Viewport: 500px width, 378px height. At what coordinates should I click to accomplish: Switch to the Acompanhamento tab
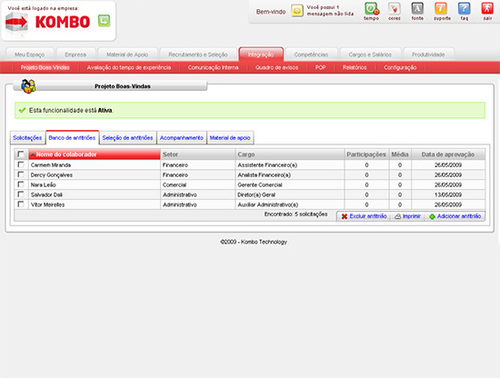point(182,138)
